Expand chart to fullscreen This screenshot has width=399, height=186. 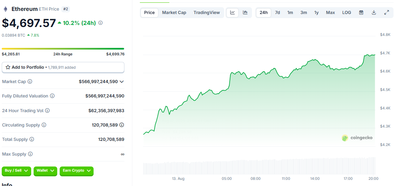[387, 12]
